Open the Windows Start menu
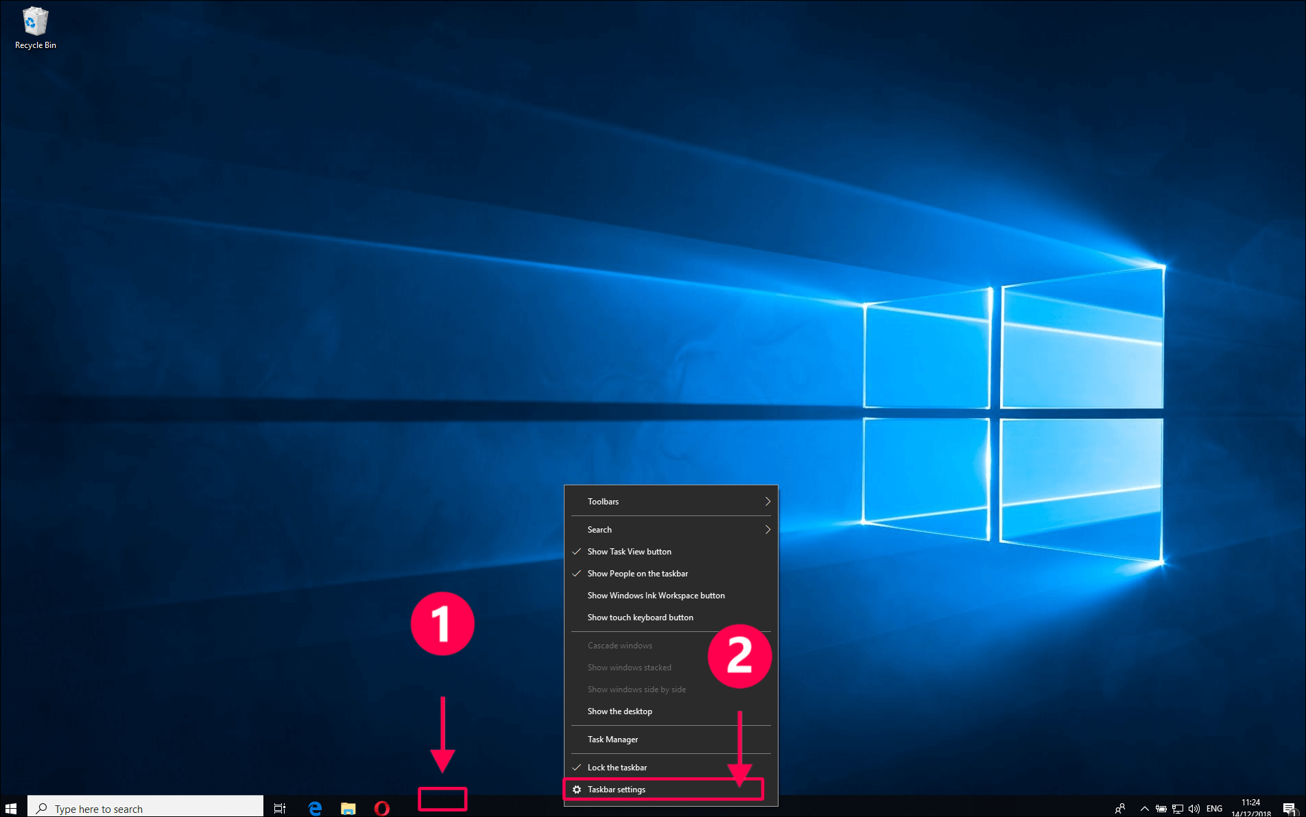 pyautogui.click(x=11, y=808)
